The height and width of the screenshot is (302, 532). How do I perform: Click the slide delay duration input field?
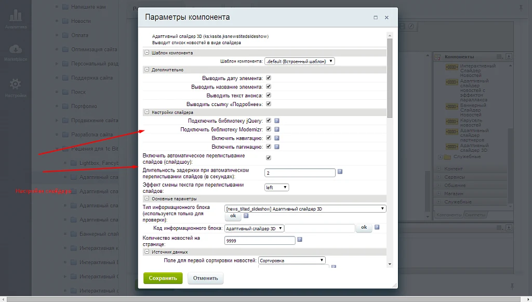coord(300,173)
